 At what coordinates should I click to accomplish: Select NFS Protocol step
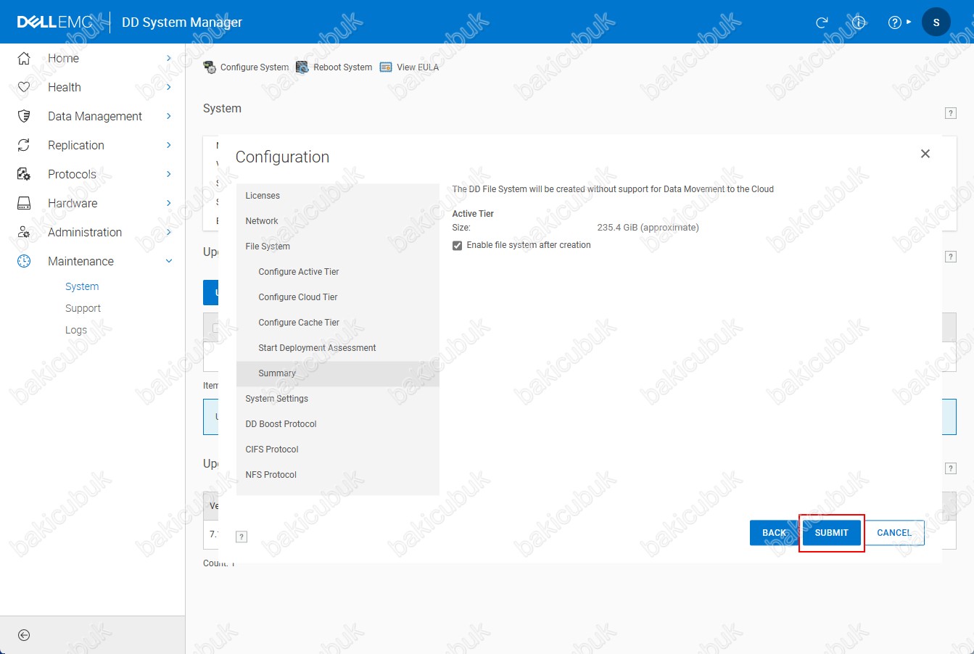pos(338,475)
